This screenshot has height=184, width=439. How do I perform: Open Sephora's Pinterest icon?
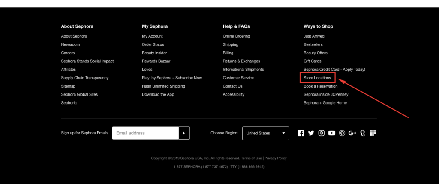coord(342,133)
